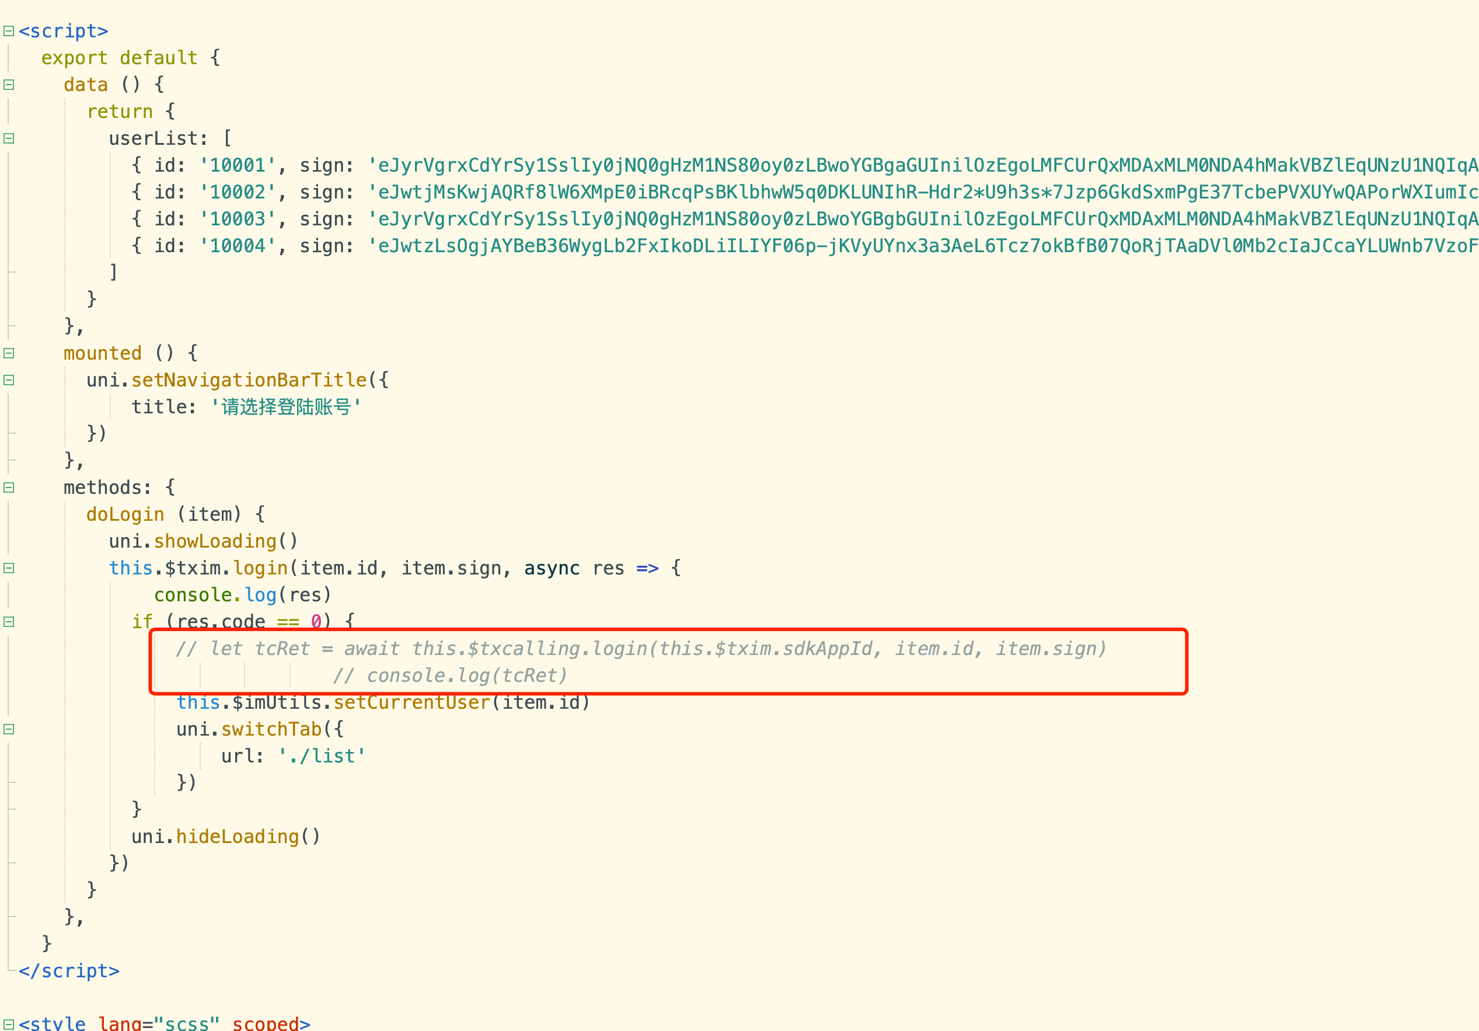
Task: Collapse the if (res.code == 0) fold marker
Action: click(8, 622)
